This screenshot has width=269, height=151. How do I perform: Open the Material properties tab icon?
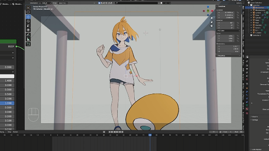[247, 109]
